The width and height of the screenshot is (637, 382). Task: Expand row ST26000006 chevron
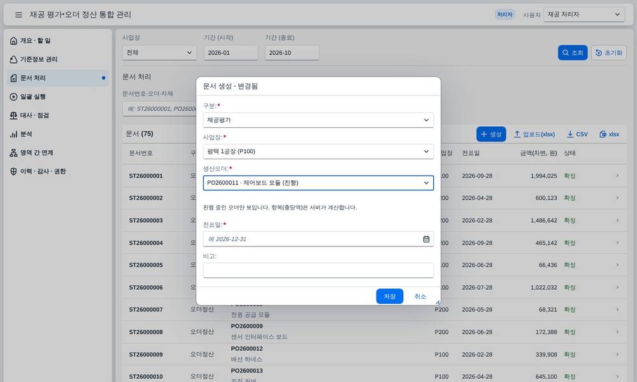tap(617, 287)
